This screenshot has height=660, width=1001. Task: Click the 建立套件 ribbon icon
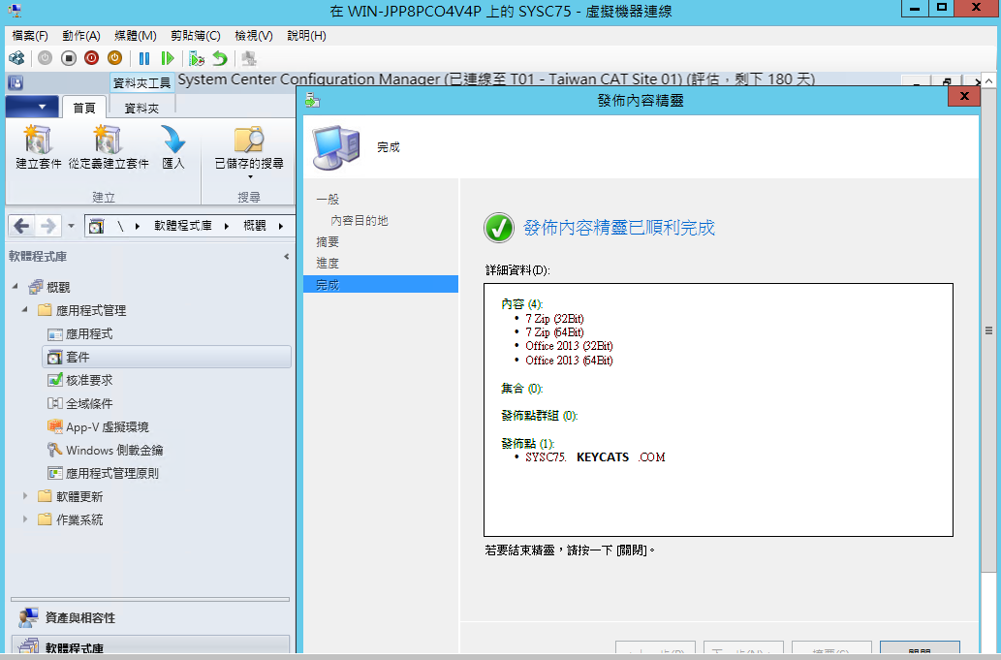[39, 147]
